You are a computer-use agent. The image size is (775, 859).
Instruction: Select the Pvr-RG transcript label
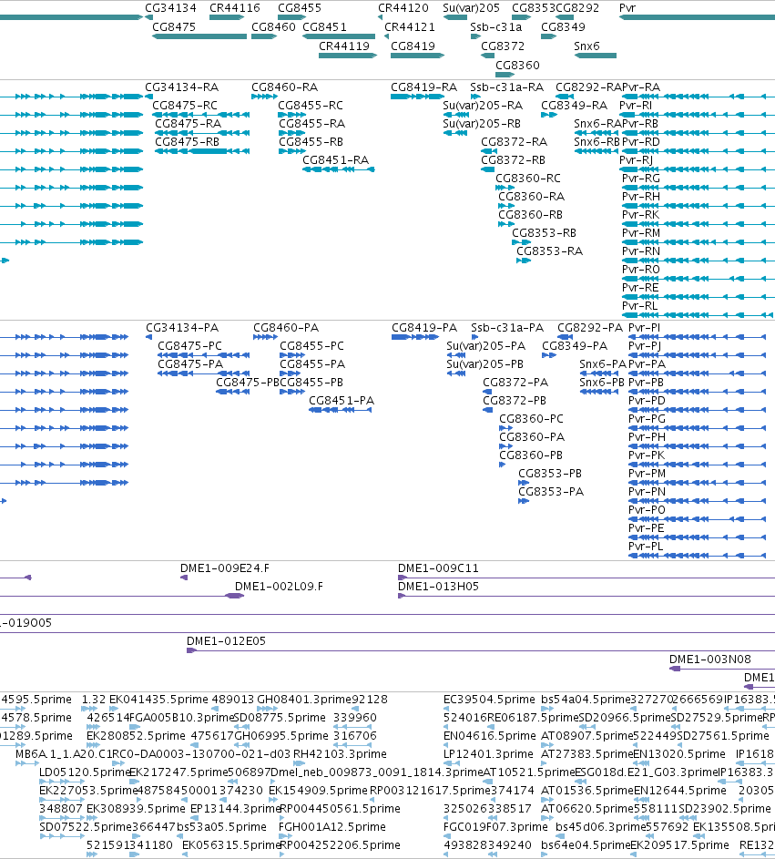pos(641,179)
